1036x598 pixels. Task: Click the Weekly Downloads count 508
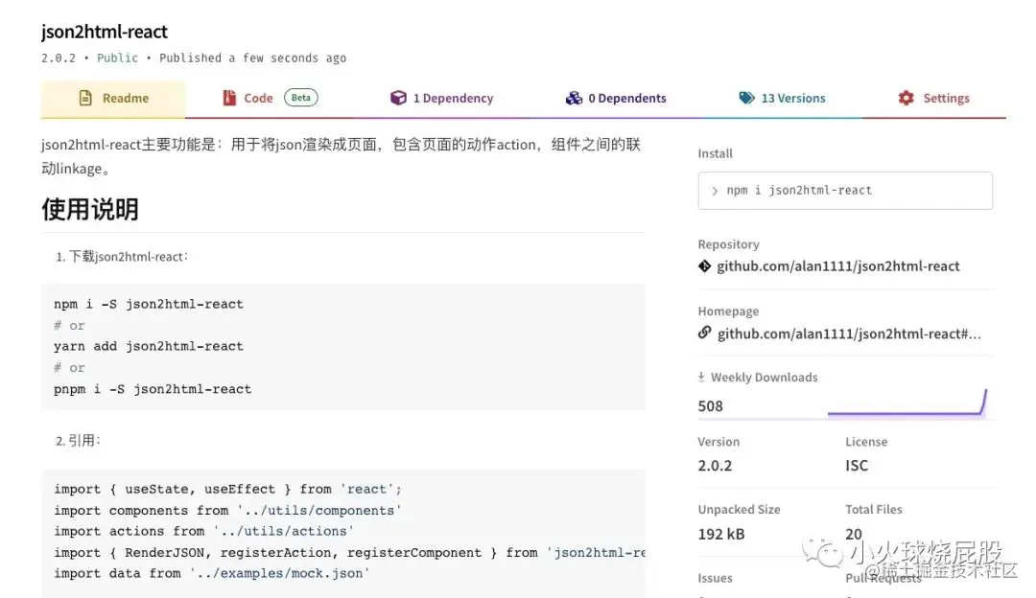[x=710, y=406]
